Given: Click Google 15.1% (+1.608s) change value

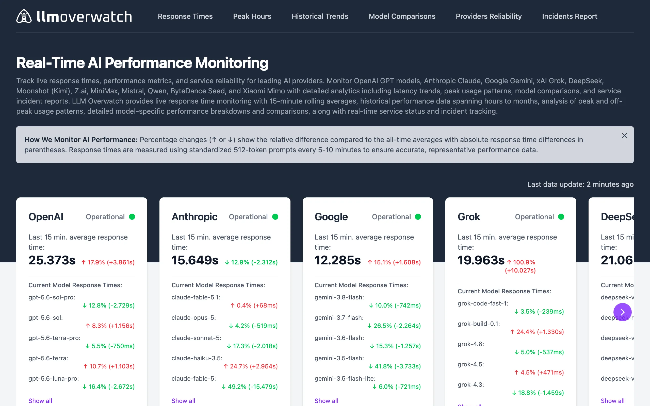Looking at the screenshot, I should pyautogui.click(x=394, y=262).
